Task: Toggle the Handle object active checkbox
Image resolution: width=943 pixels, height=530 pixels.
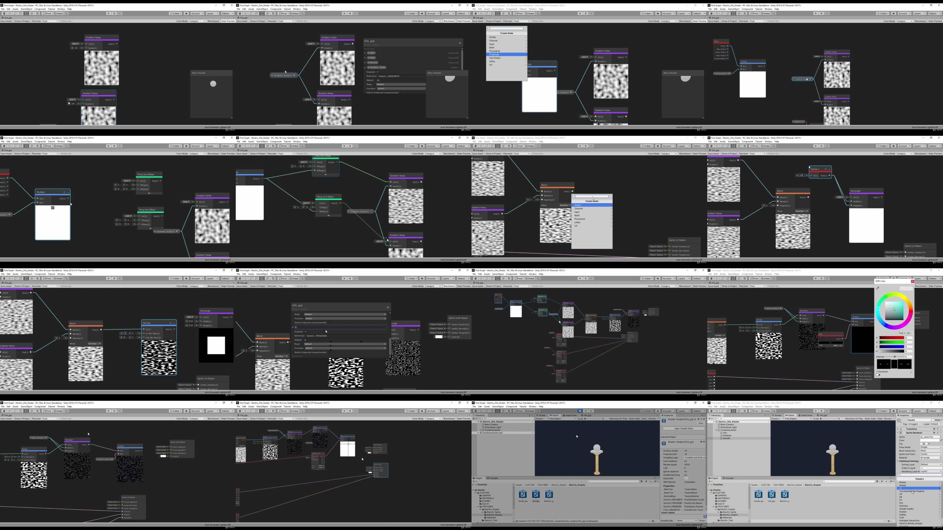Action: coord(905,420)
